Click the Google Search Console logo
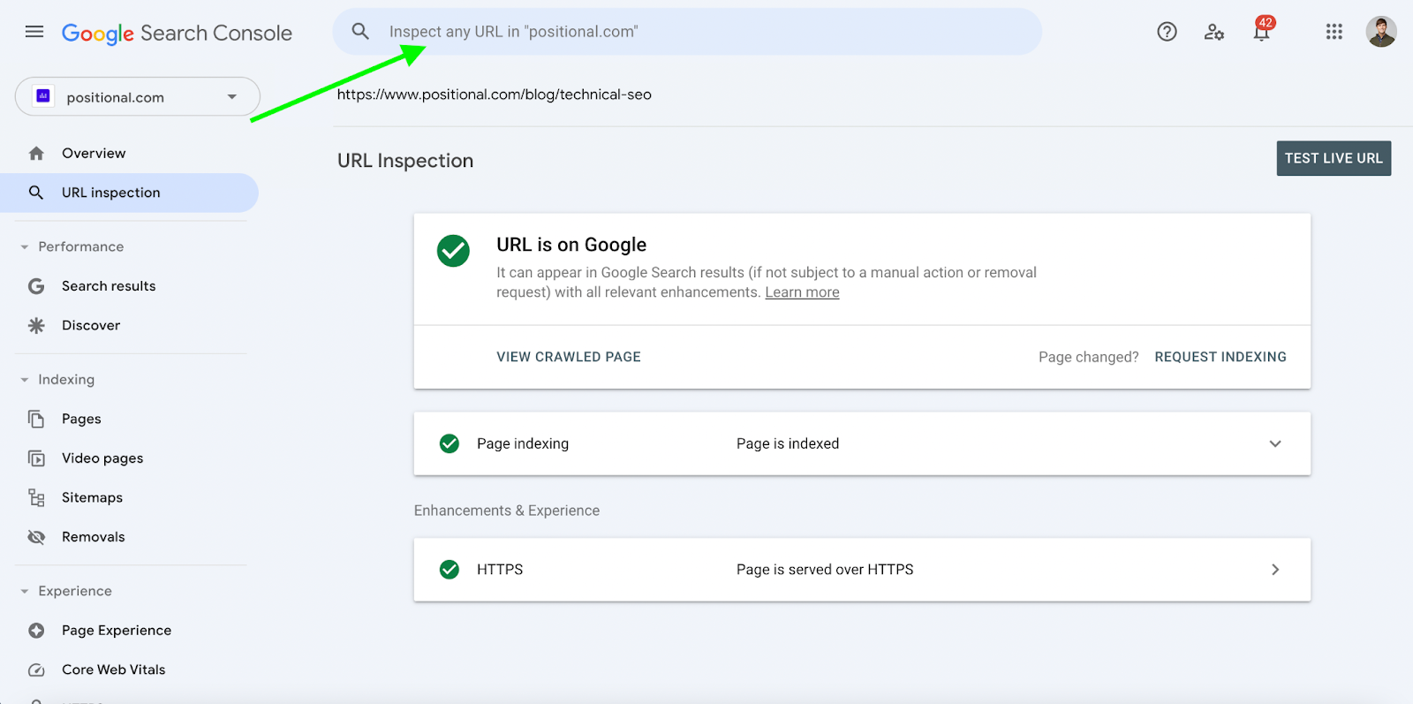1413x704 pixels. (177, 34)
